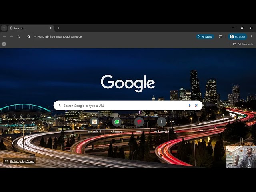The height and width of the screenshot is (192, 256).
Task: Open the Hi, Vishal profile button
Action: coord(237,37)
